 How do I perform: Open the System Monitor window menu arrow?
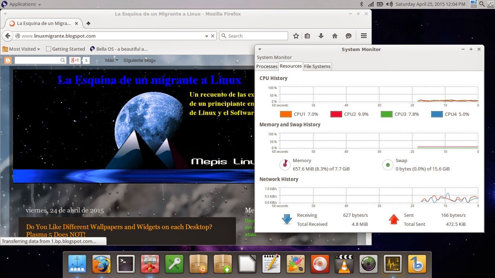(x=259, y=49)
